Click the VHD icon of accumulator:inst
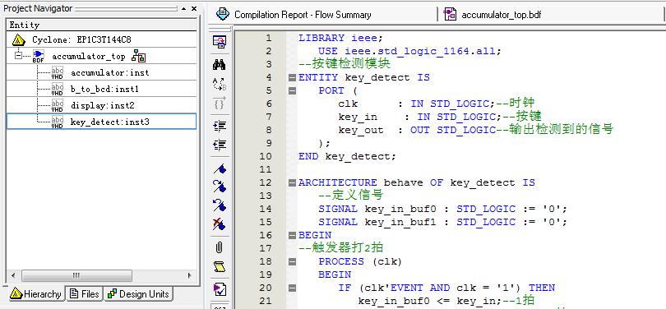Image resolution: width=666 pixels, height=309 pixels. pyautogui.click(x=58, y=72)
